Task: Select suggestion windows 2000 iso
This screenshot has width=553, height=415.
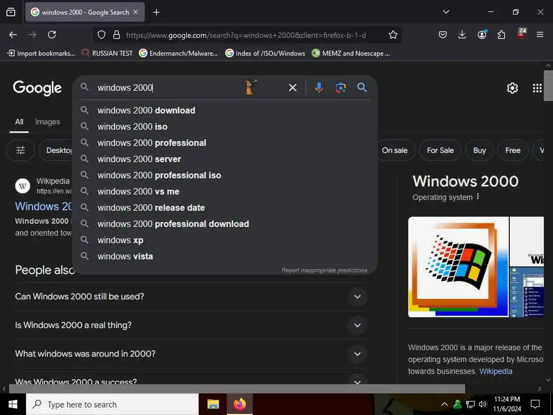Action: (x=225, y=126)
